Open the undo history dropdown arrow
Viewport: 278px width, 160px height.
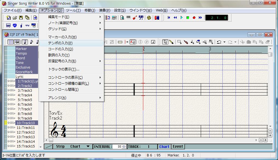pyautogui.click(x=224, y=42)
